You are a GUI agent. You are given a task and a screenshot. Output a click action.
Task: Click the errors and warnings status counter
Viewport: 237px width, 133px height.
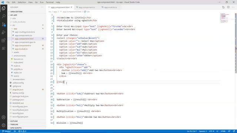22,131
